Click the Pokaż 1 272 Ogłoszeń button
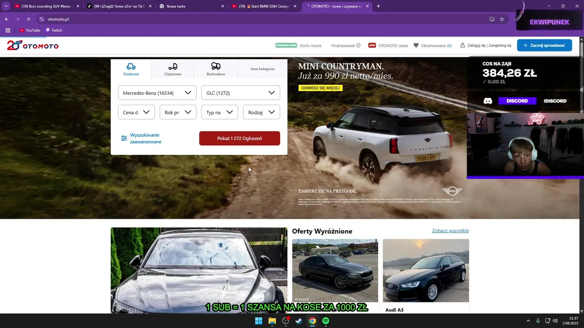 [x=240, y=138]
